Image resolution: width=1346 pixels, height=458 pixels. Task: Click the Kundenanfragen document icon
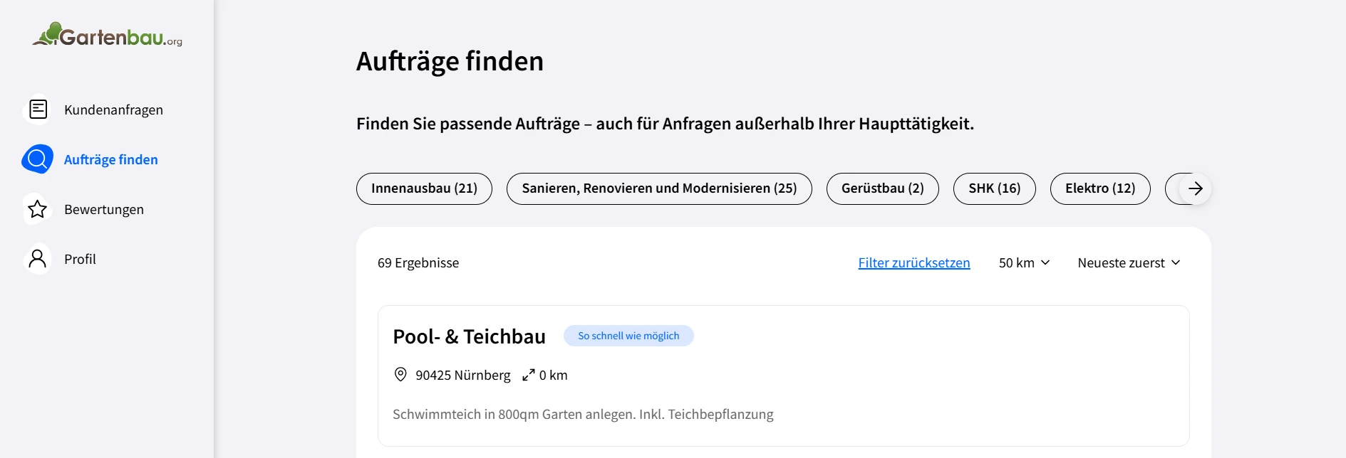click(38, 110)
